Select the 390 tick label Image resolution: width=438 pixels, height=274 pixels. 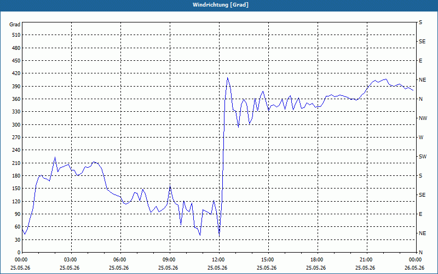[16, 87]
